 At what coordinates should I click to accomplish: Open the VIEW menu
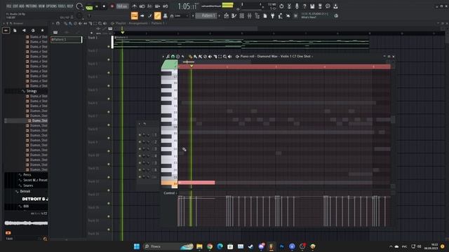click(41, 6)
